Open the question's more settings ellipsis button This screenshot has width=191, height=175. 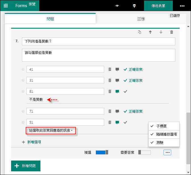click(x=167, y=152)
